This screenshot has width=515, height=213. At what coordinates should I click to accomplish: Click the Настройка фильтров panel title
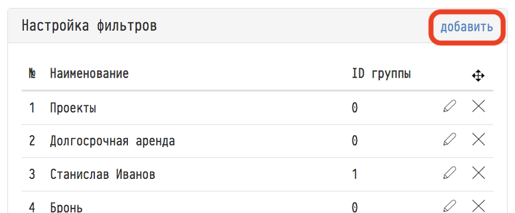tap(89, 26)
